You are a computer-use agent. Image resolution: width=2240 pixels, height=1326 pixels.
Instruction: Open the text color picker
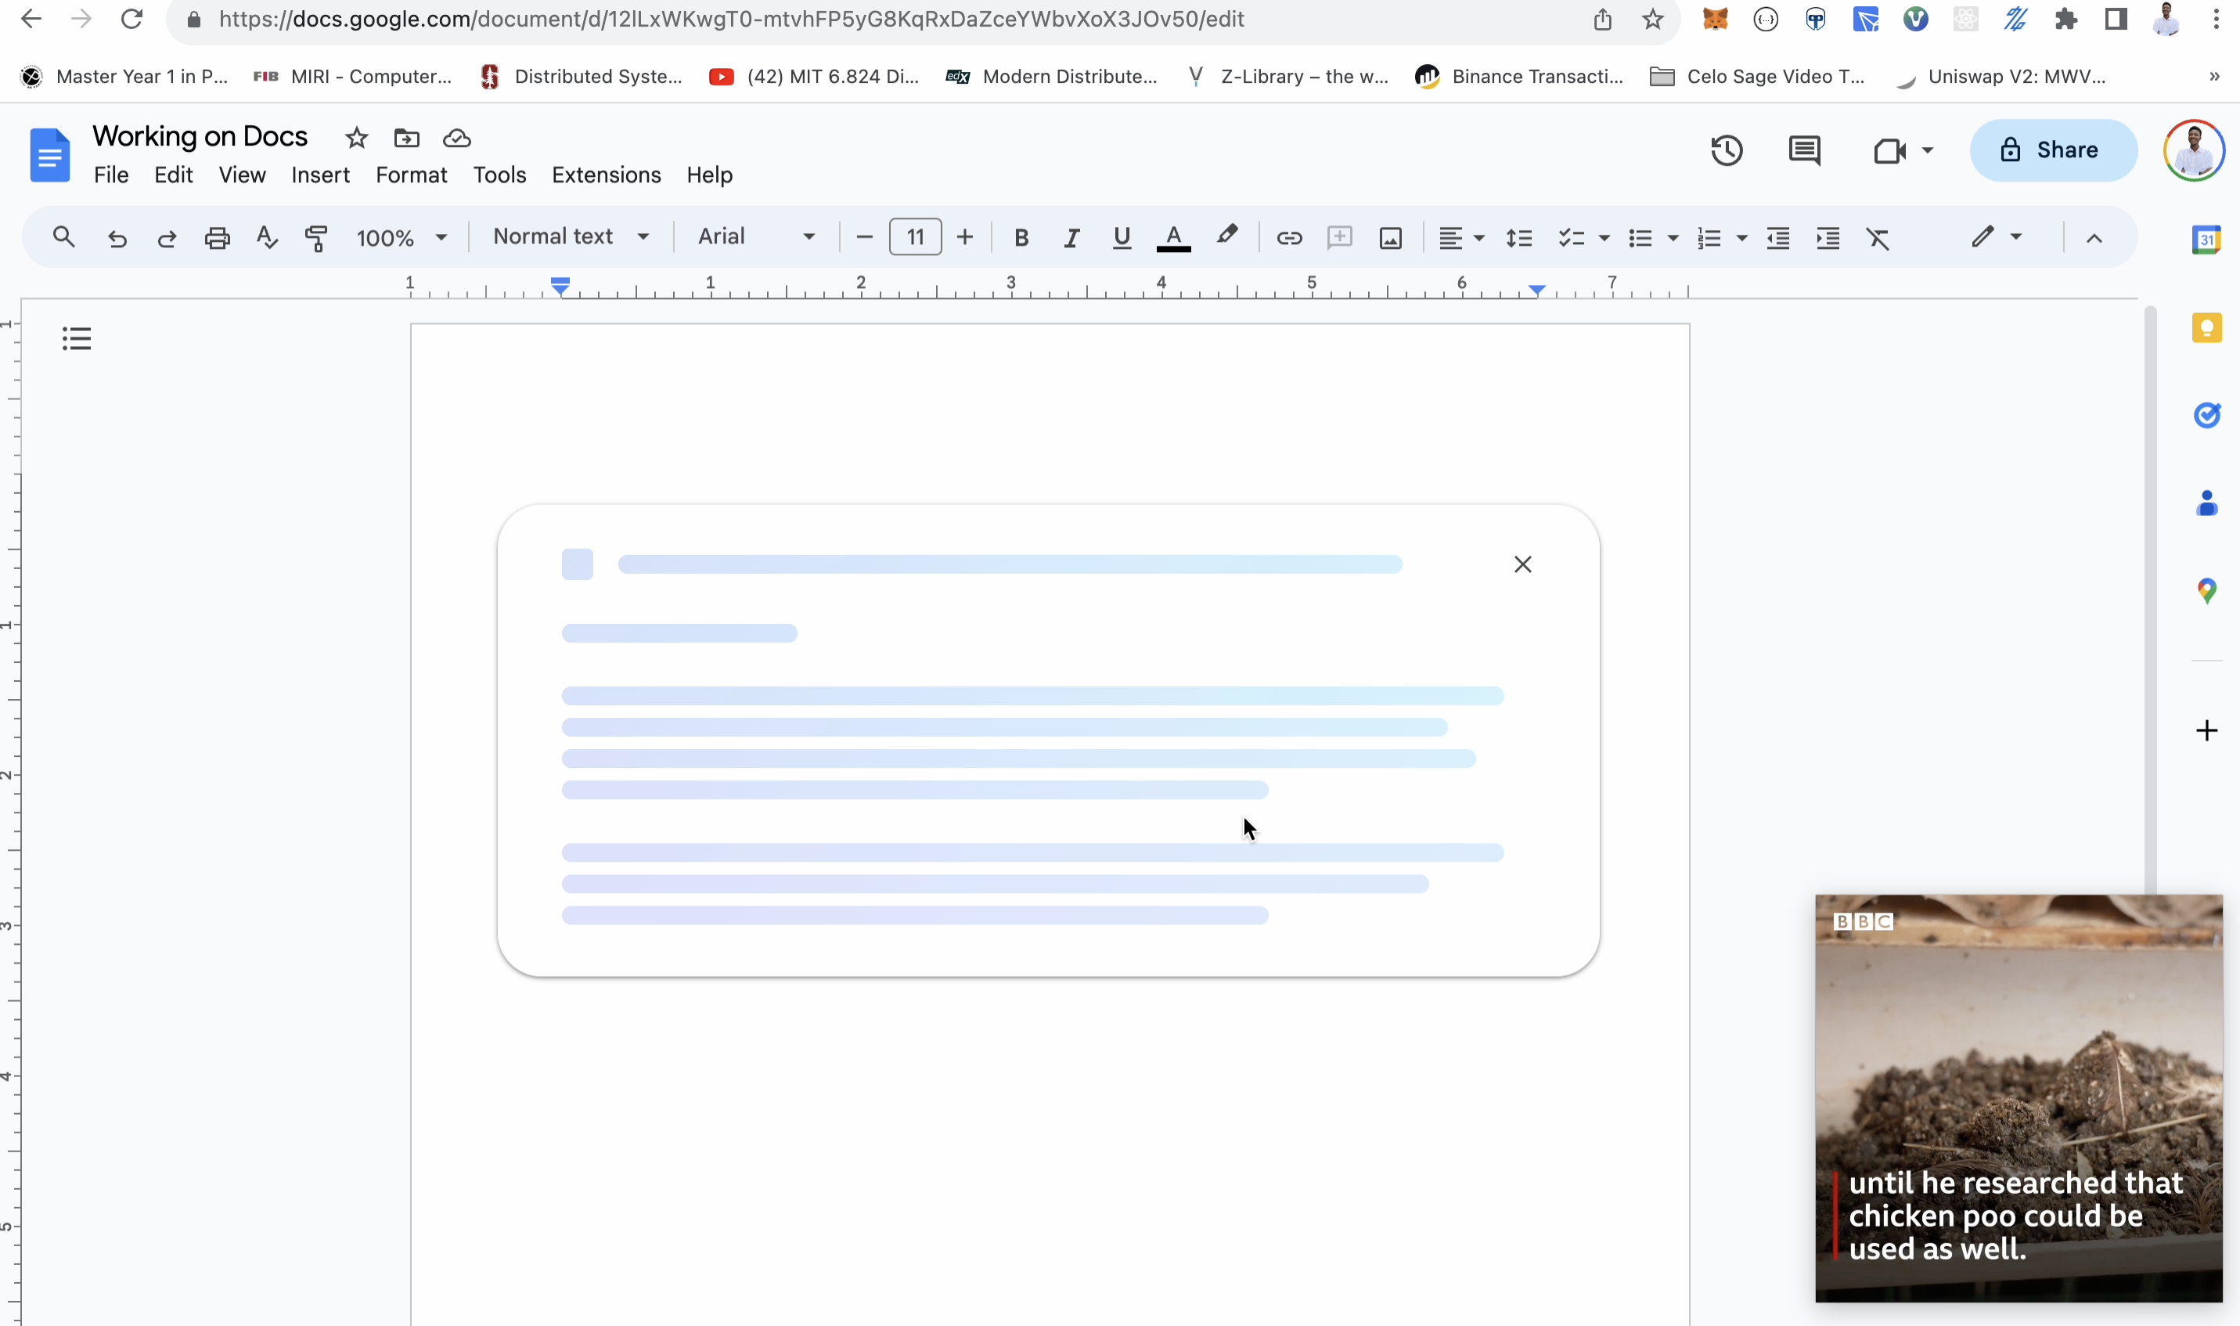click(x=1173, y=238)
